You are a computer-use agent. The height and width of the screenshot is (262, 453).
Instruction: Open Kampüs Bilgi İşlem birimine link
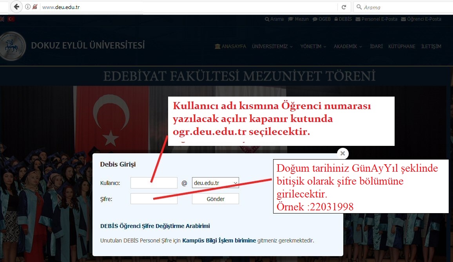coord(219,240)
